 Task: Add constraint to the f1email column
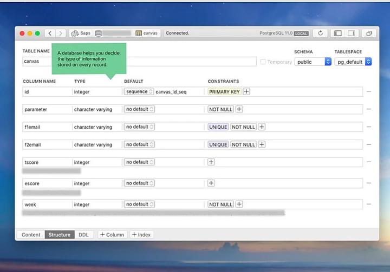coord(262,127)
